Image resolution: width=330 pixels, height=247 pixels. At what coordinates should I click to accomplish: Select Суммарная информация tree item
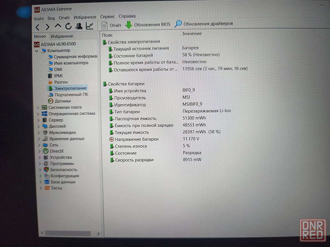(x=73, y=57)
